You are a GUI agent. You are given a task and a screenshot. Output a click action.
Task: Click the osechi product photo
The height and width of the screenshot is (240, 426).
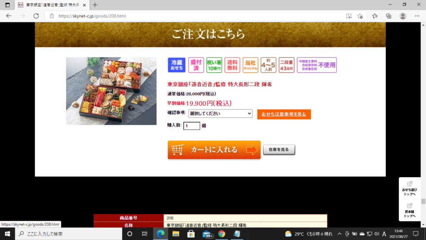(111, 91)
